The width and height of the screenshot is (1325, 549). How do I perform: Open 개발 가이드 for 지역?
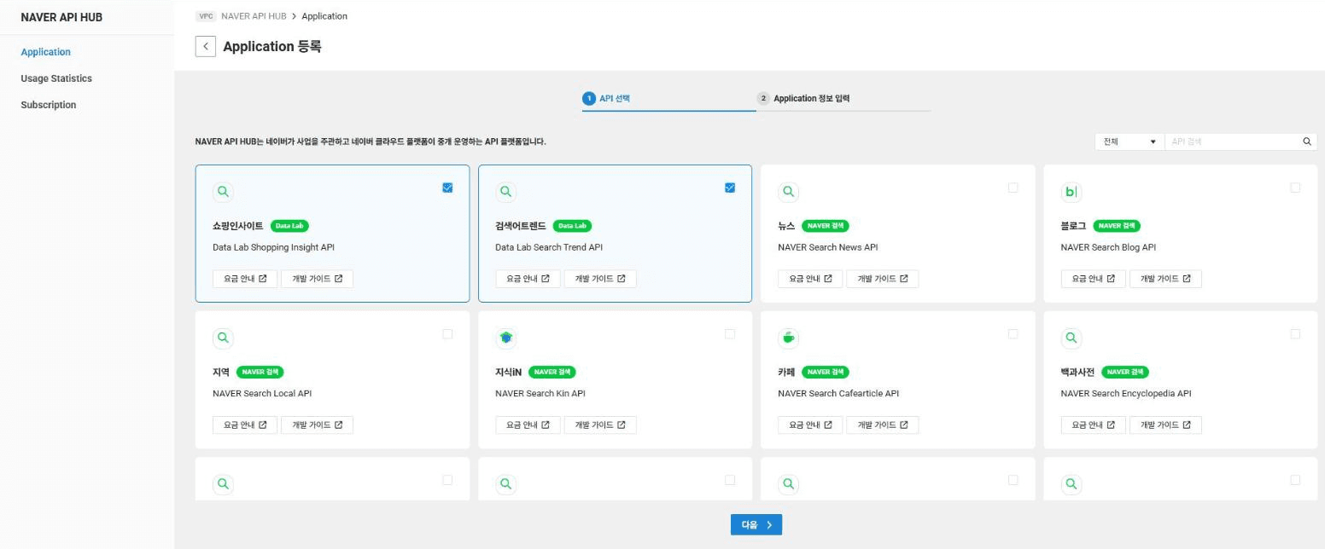[x=317, y=425]
